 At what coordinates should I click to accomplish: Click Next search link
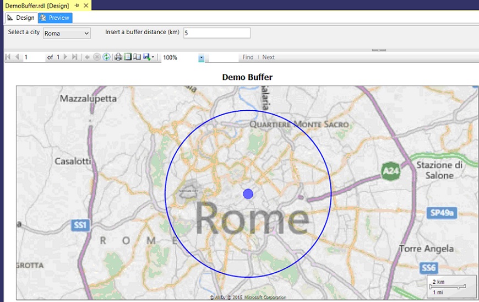(268, 57)
